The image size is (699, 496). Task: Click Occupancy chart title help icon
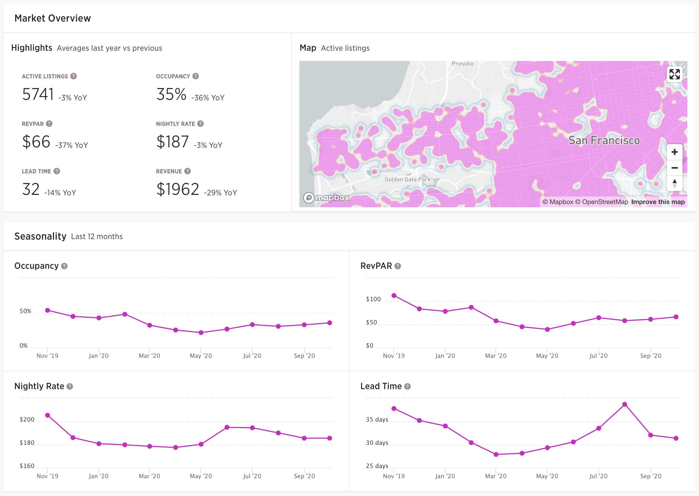64,266
